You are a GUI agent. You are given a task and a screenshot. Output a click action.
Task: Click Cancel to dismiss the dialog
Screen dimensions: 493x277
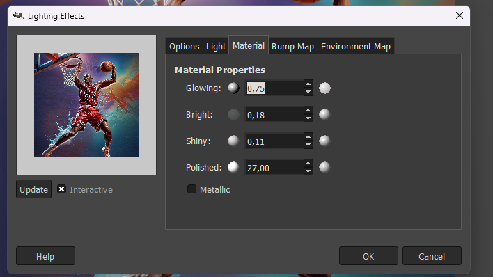click(x=432, y=256)
